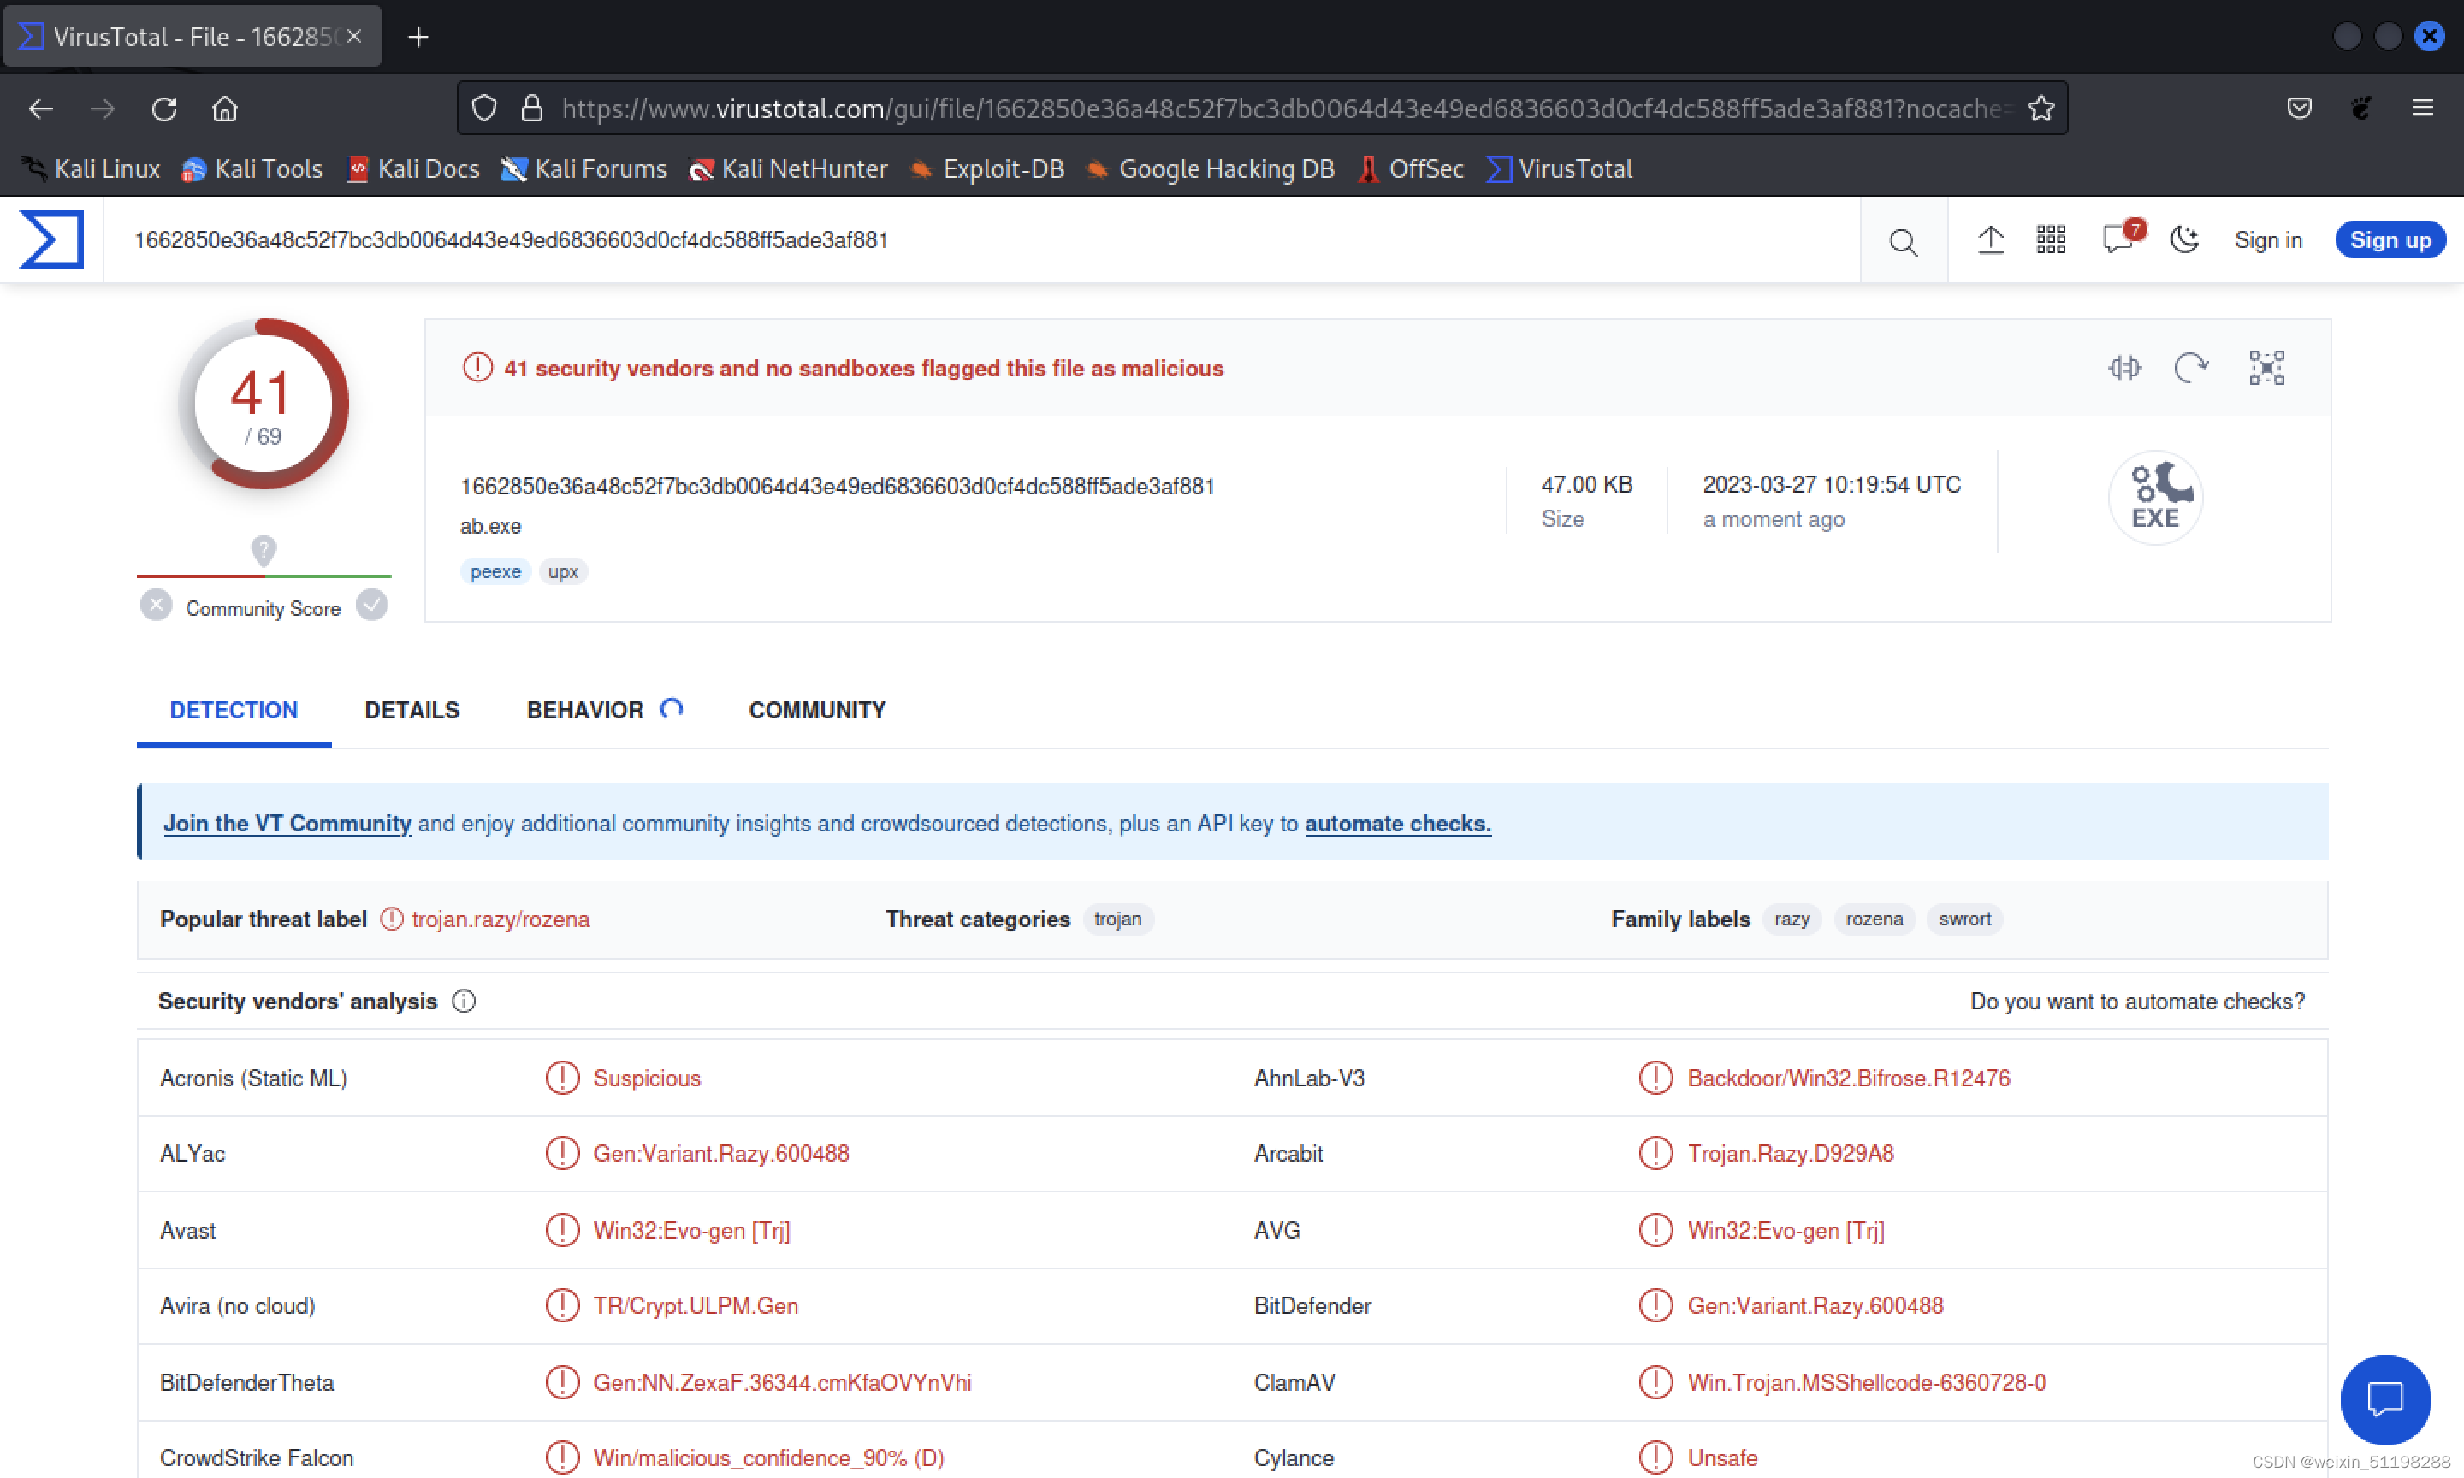Open the chat bubble button

point(2384,1398)
